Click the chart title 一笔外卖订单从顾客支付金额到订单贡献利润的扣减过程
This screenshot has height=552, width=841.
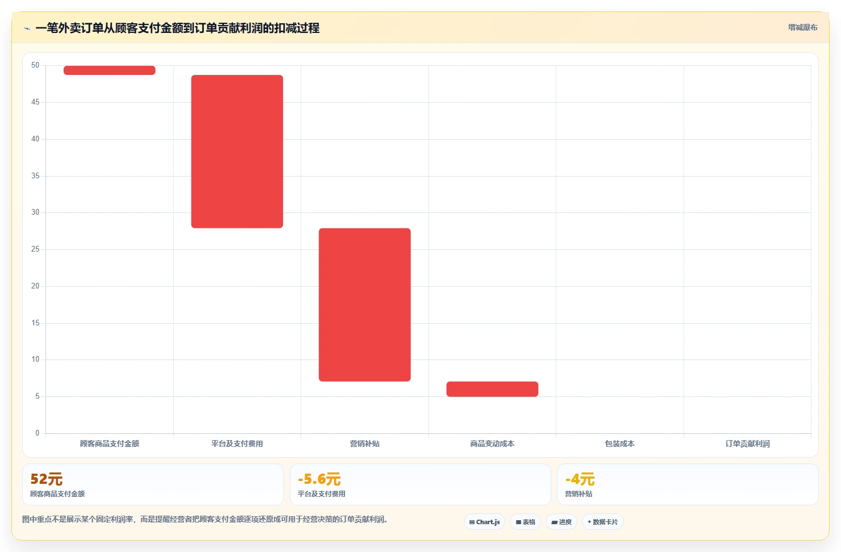[177, 28]
